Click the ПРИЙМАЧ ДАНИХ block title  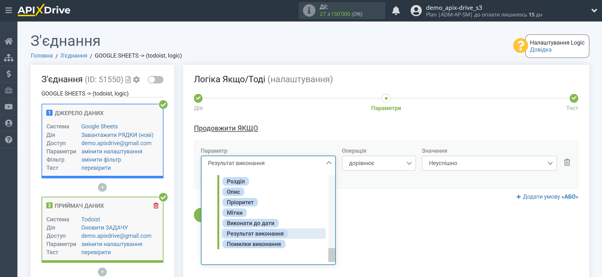click(x=79, y=206)
